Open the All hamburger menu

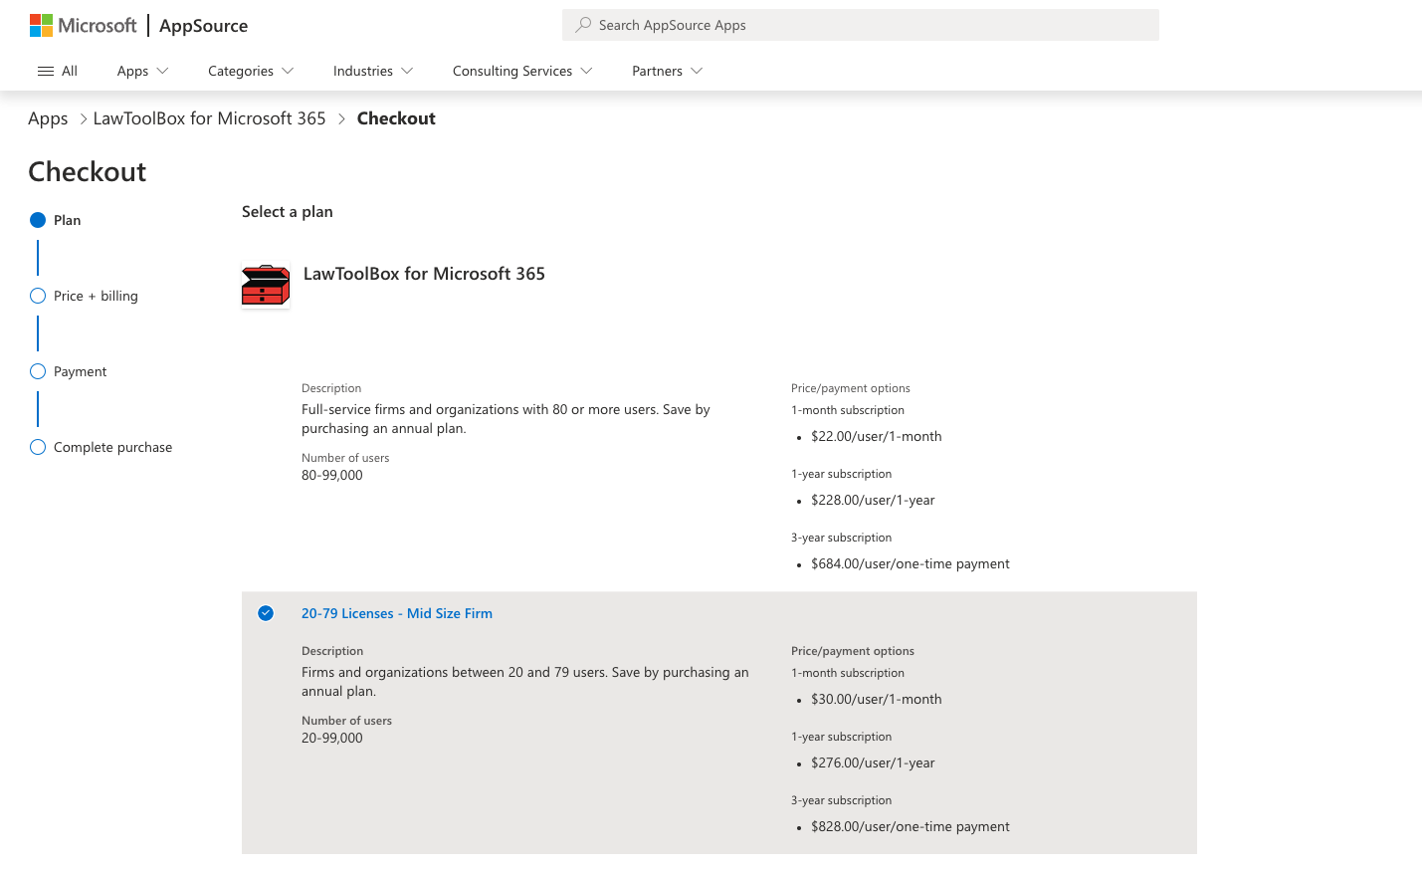click(x=58, y=71)
